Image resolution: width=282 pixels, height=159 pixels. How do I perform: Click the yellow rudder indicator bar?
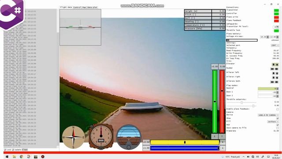[185, 142]
